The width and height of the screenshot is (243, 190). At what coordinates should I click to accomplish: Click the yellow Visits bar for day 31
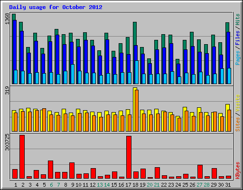[x=227, y=118]
